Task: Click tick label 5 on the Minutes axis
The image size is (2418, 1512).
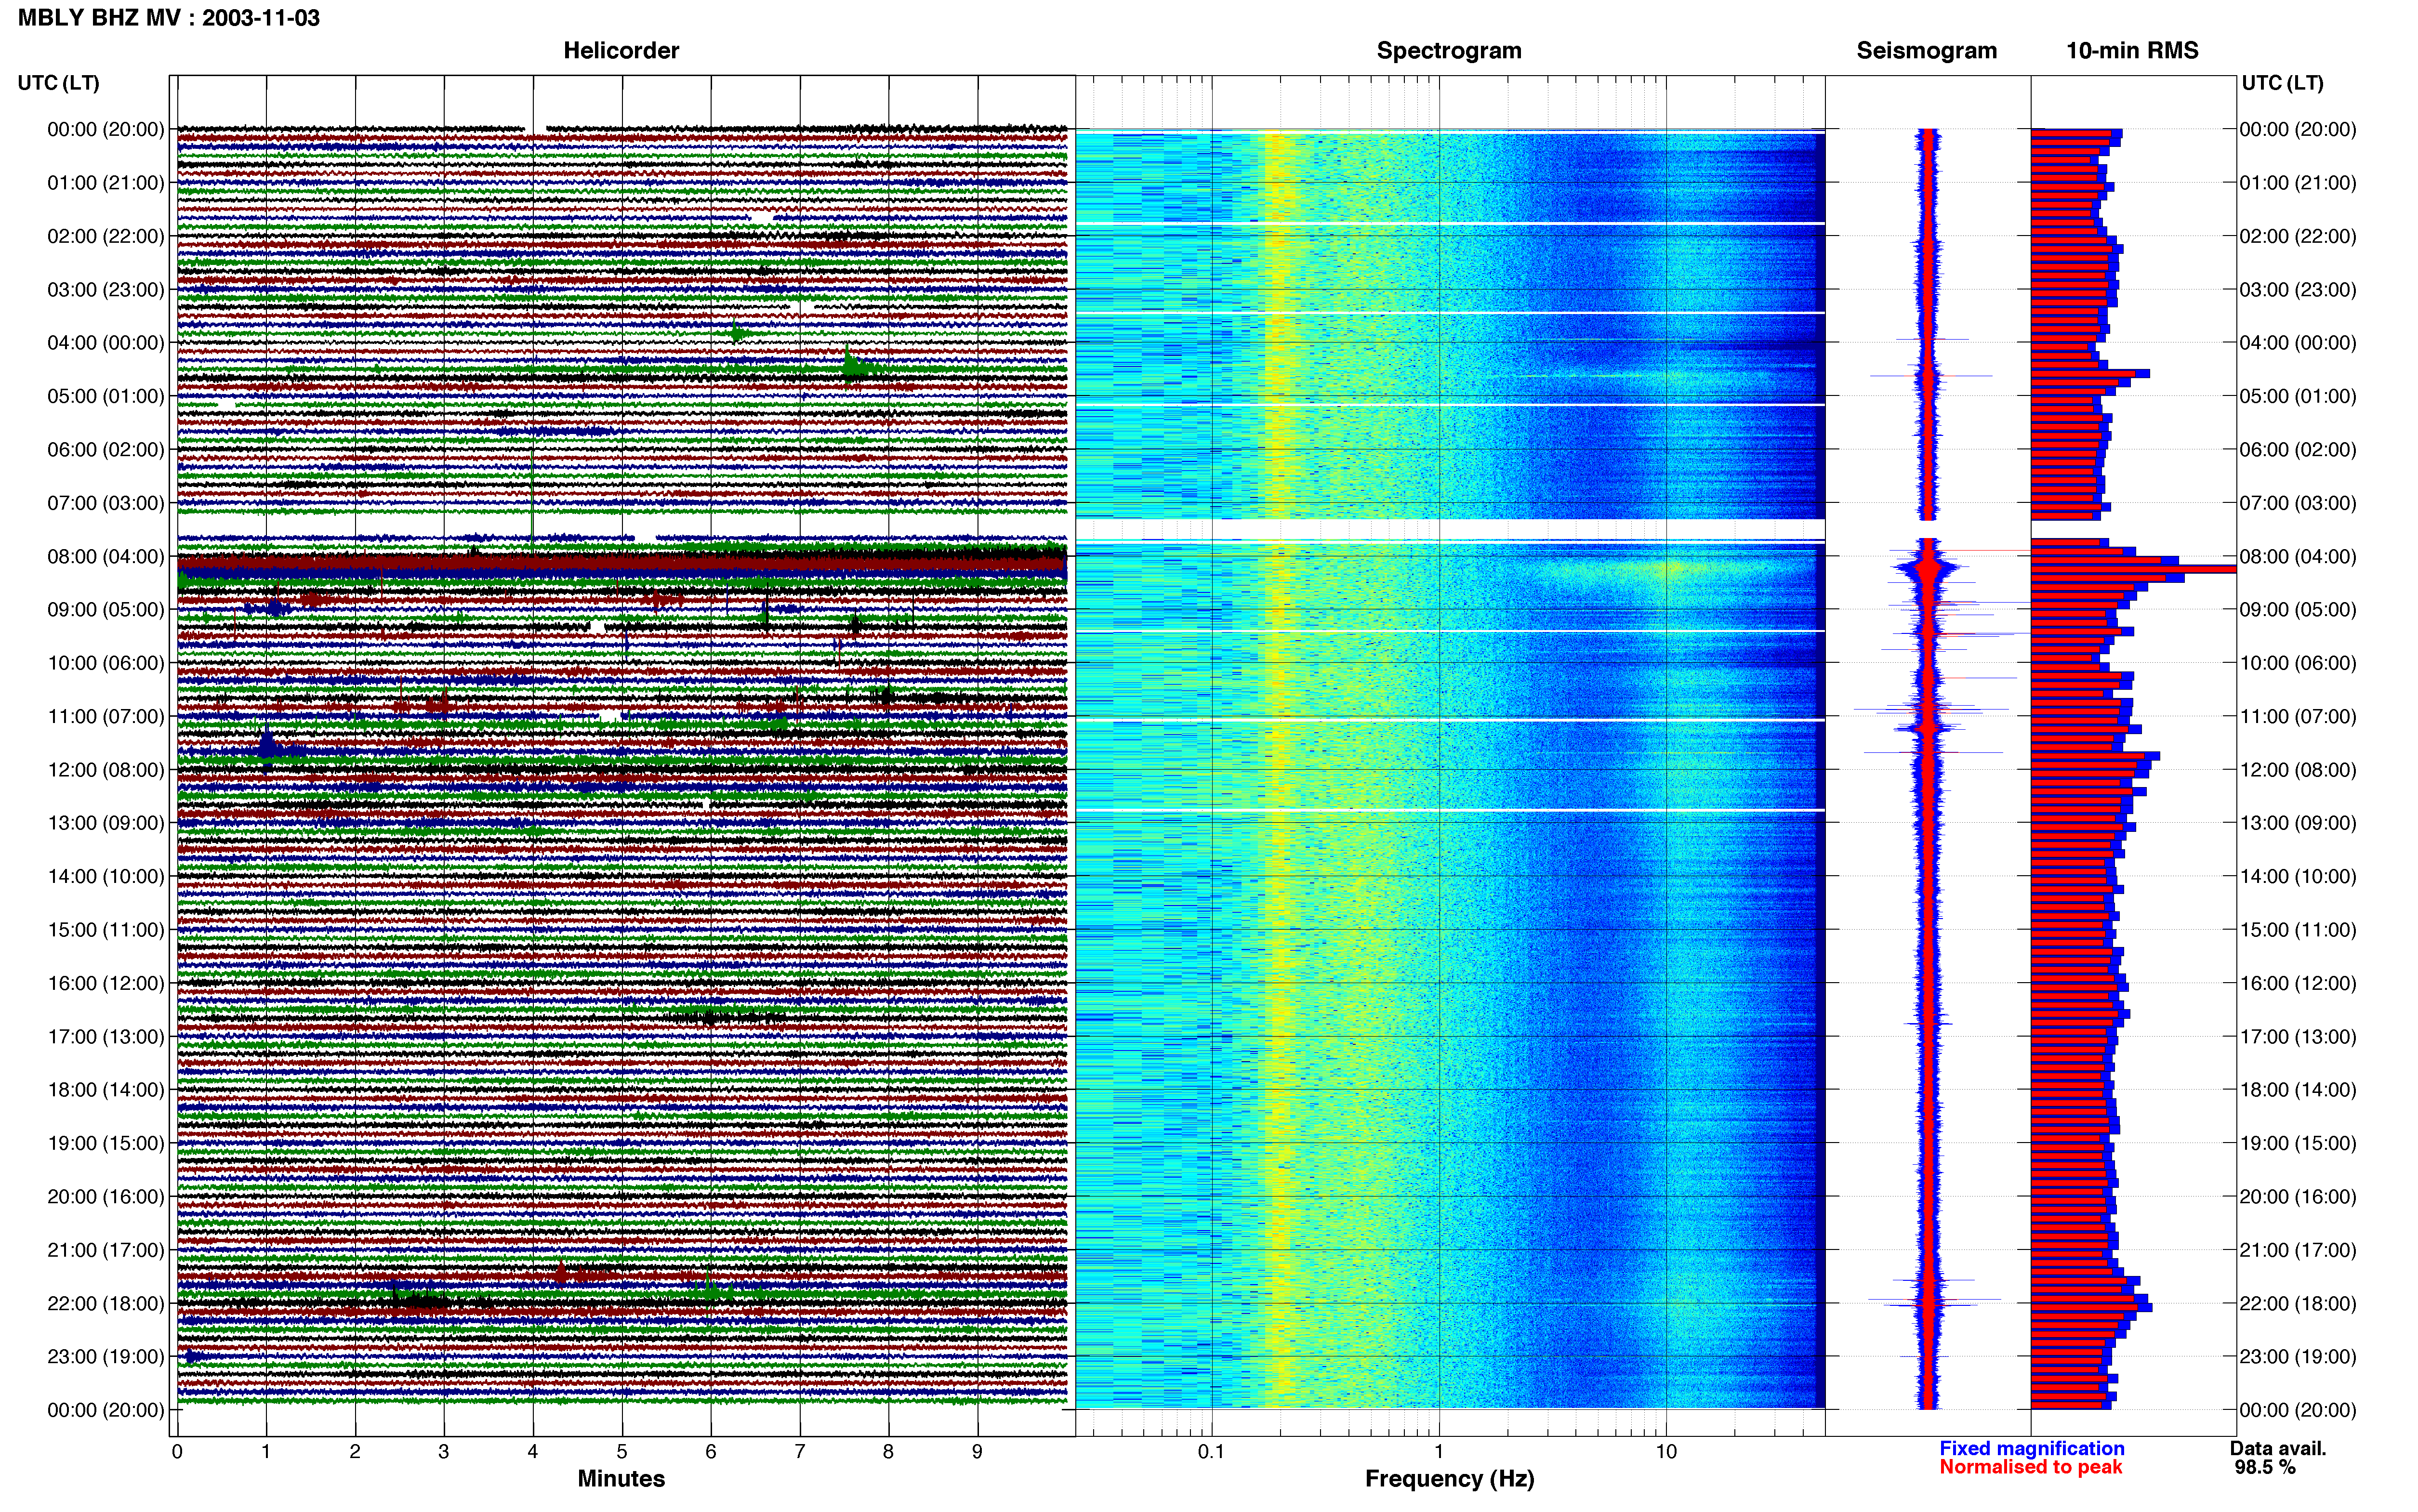Action: [622, 1452]
